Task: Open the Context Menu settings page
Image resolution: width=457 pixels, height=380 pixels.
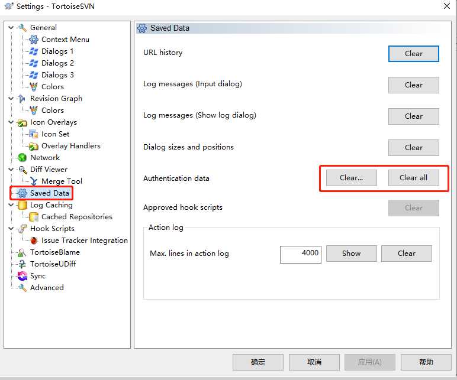Action: [65, 39]
